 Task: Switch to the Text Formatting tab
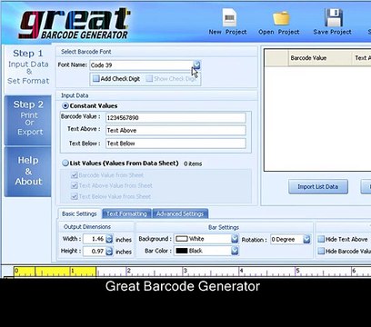click(126, 213)
